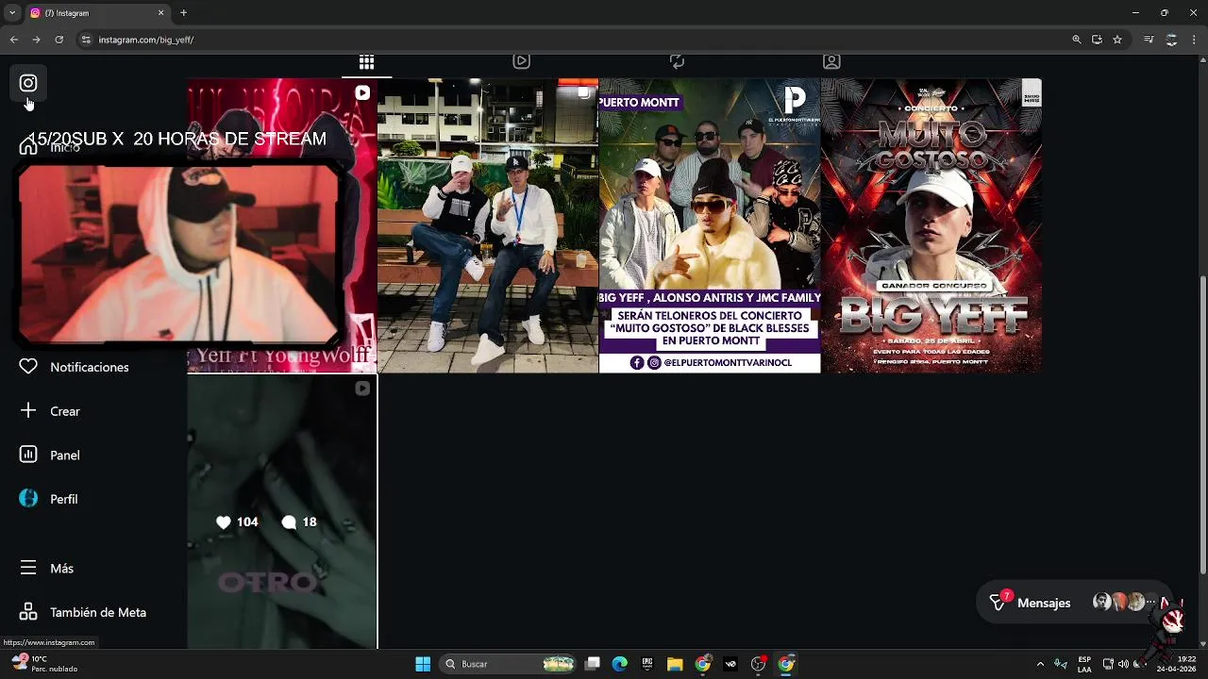
Task: Click the Crear plus icon
Action: pyautogui.click(x=28, y=411)
